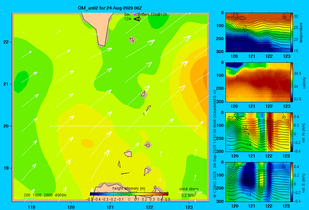Click west endpoint of white section line
309x210 pixels.
pos(51,126)
